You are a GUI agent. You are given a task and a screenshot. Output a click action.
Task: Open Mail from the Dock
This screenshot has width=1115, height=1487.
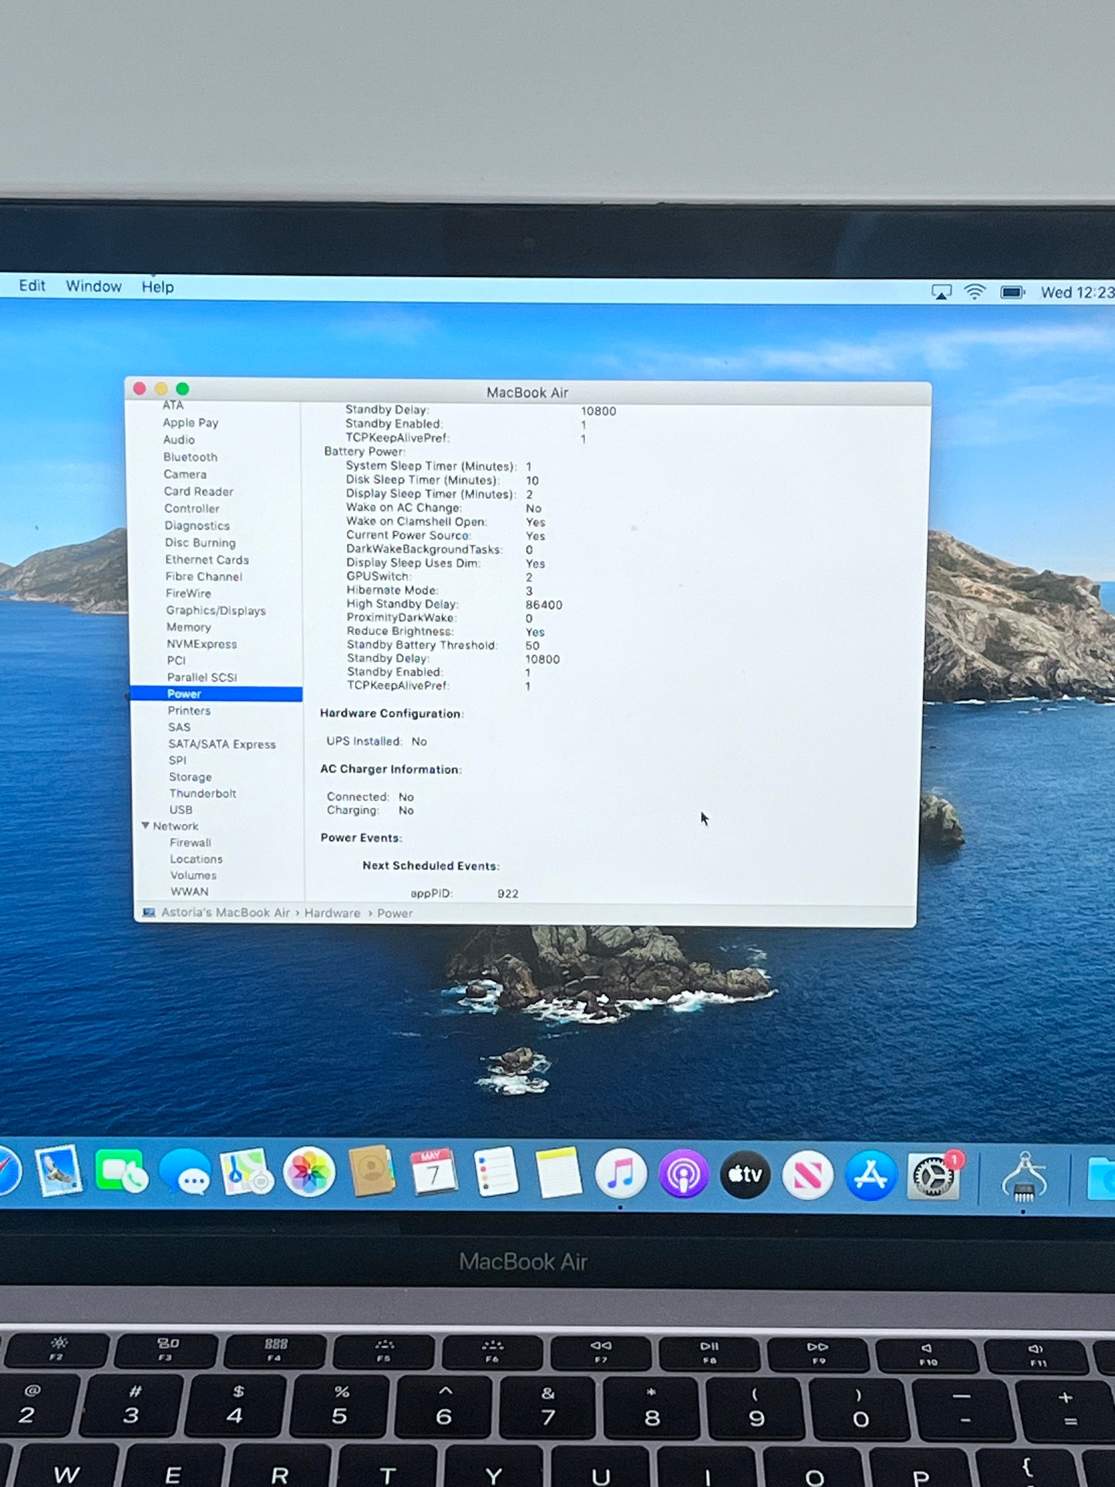click(59, 1171)
